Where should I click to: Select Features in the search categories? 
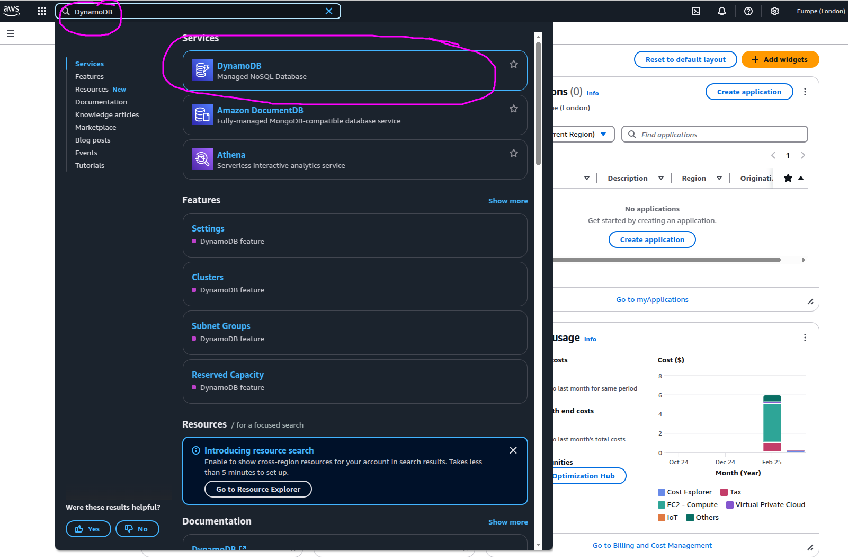(90, 77)
